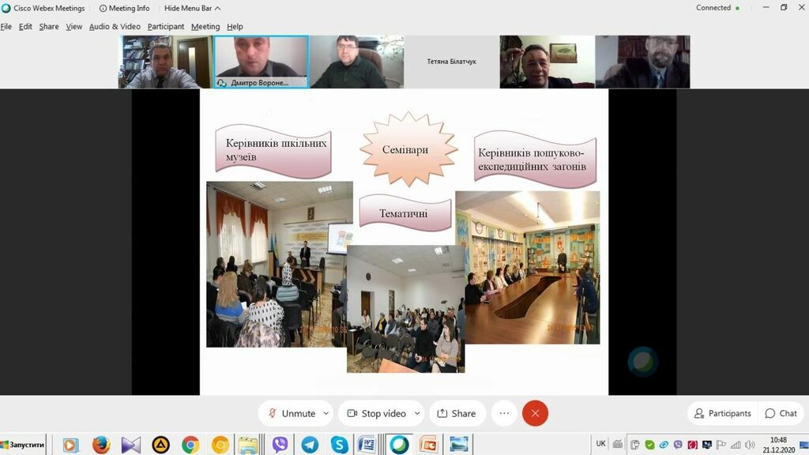Open the Participant menu
Viewport: 809px width, 455px height.
(x=165, y=26)
